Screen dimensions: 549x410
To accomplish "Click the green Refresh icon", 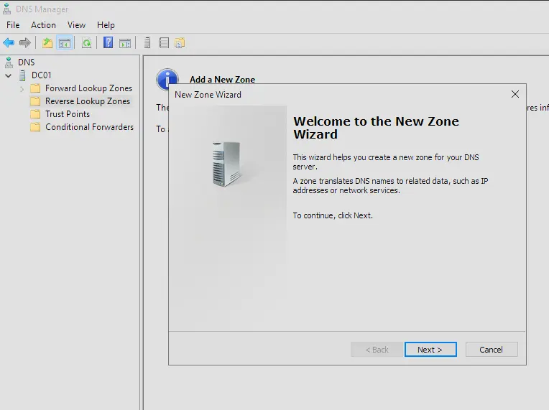I will click(x=86, y=43).
